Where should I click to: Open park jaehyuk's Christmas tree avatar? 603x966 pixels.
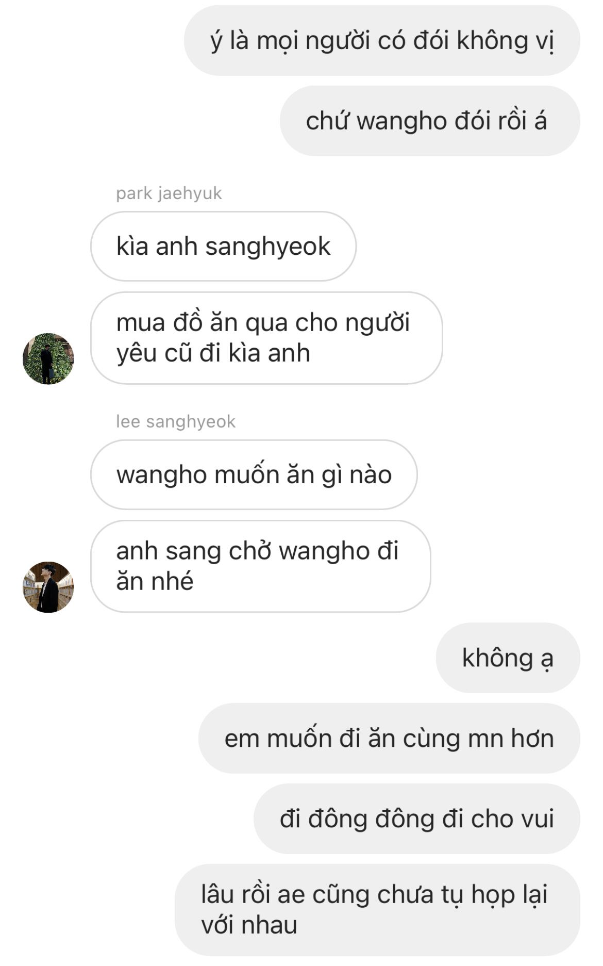point(48,358)
